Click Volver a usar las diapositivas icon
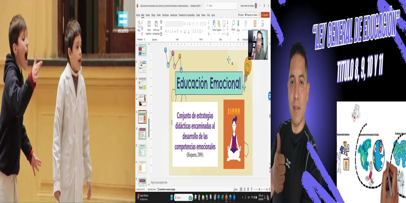This screenshot has height=203, width=406. (156, 24)
